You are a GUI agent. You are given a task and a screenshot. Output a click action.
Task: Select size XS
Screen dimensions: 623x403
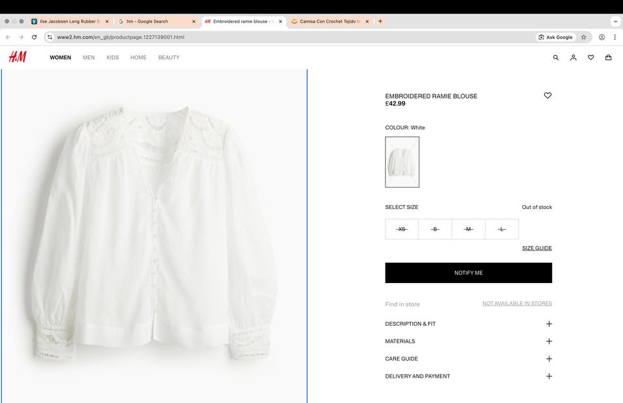pos(402,229)
